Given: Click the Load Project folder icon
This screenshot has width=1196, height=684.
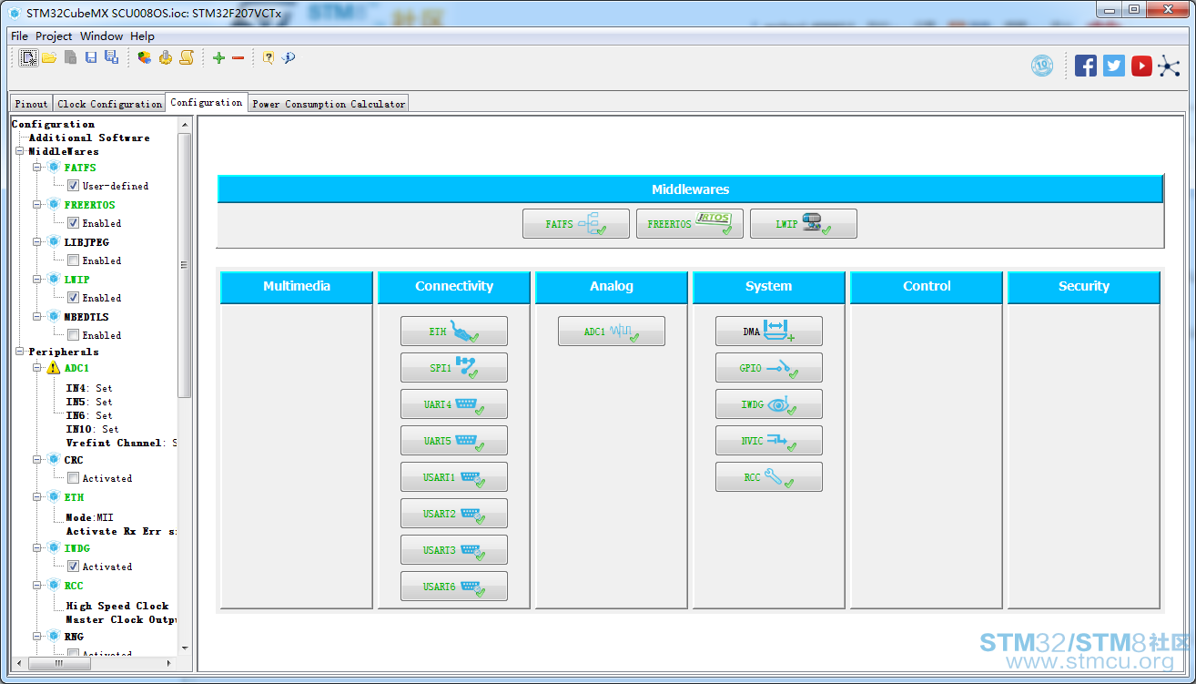Looking at the screenshot, I should click(49, 57).
